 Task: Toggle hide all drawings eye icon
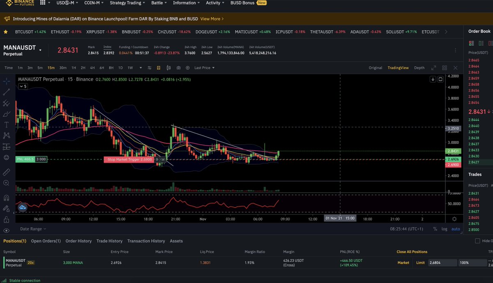6,231
